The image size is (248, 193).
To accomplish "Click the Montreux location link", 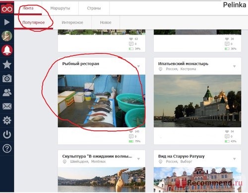I will coord(98,161).
